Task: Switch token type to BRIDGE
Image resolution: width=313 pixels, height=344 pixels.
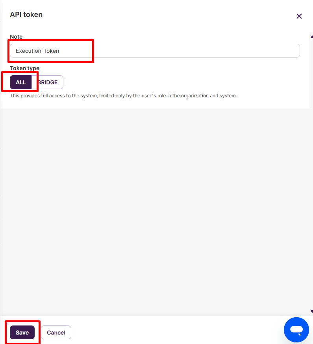Action: pos(48,82)
